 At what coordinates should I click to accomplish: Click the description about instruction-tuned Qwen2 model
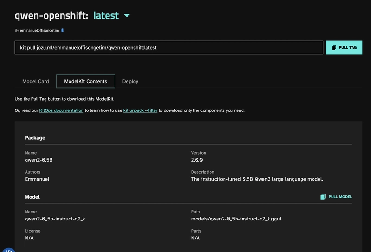tap(257, 179)
